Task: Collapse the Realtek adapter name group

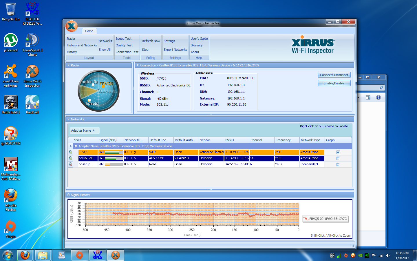Action: point(76,146)
